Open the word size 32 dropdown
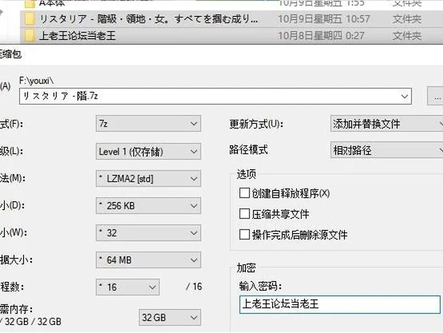The width and height of the screenshot is (443, 333). (148, 233)
